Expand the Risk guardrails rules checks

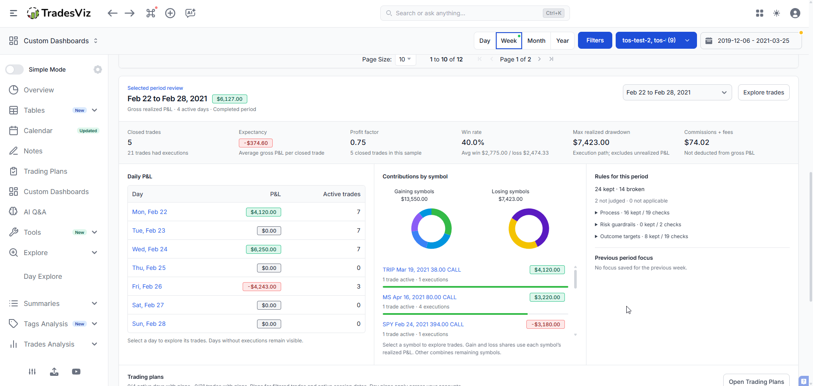(638, 225)
